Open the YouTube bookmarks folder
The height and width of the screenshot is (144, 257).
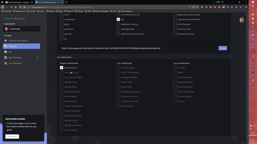tap(31, 11)
